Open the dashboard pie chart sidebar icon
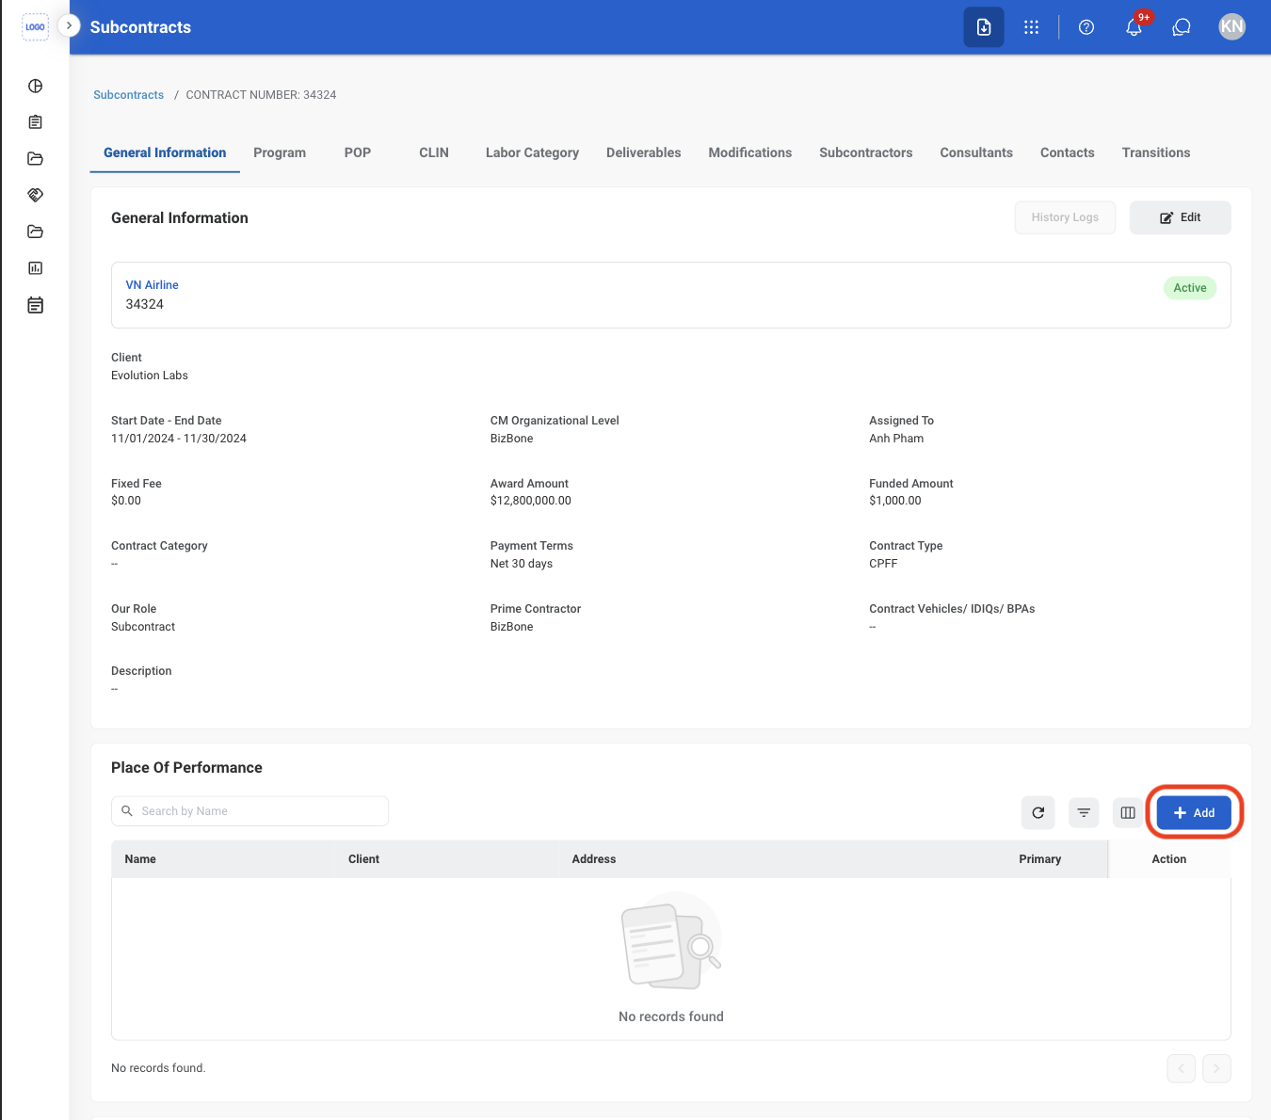This screenshot has height=1120, width=1271. pos(35,86)
